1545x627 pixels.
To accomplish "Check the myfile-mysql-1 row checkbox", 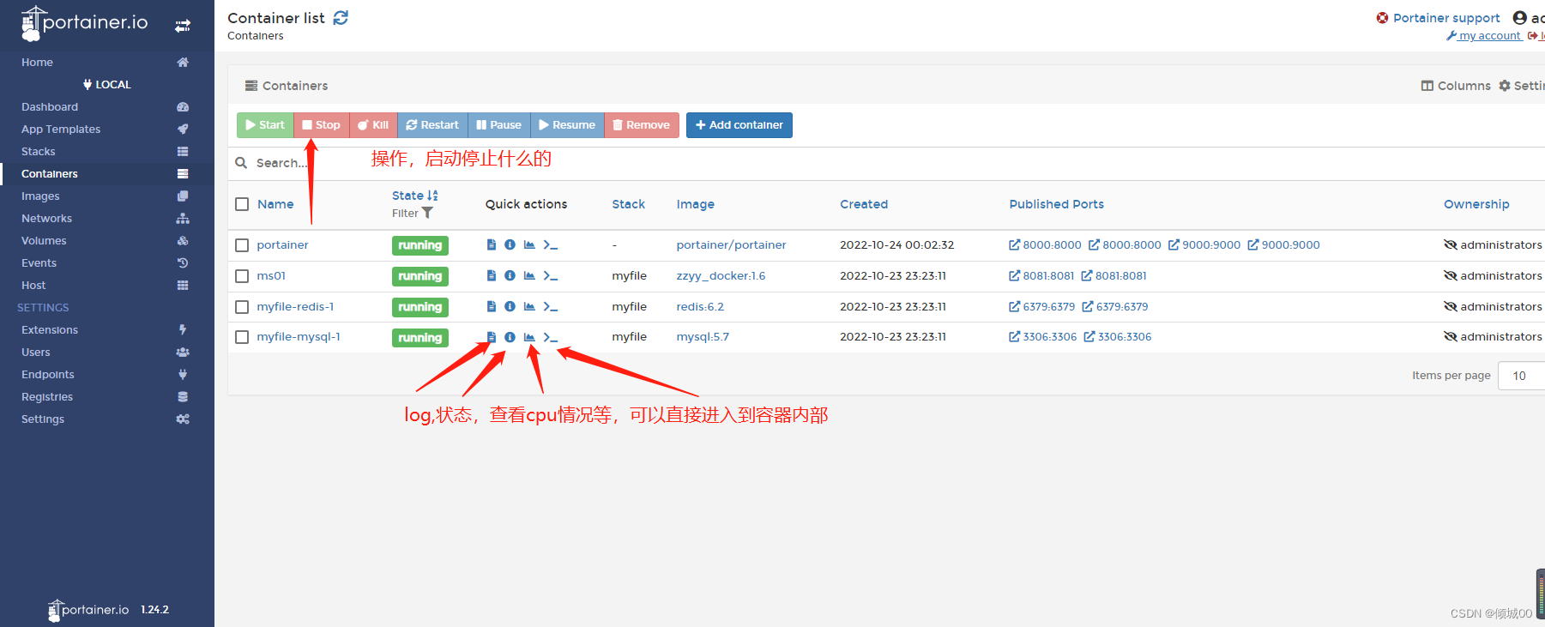I will (x=242, y=337).
